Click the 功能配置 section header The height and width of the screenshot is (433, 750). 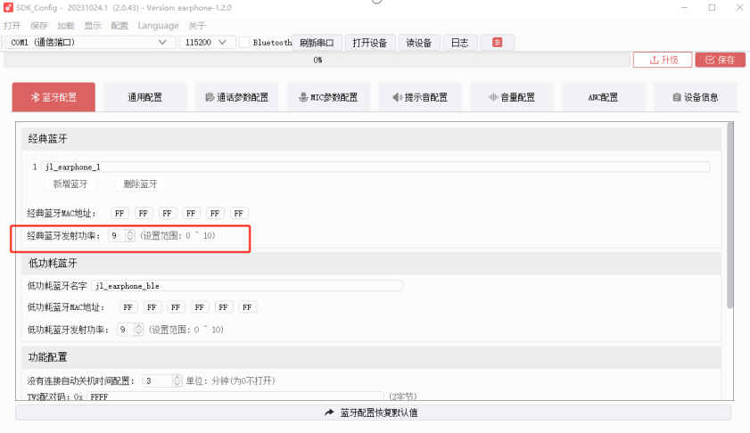coord(371,357)
